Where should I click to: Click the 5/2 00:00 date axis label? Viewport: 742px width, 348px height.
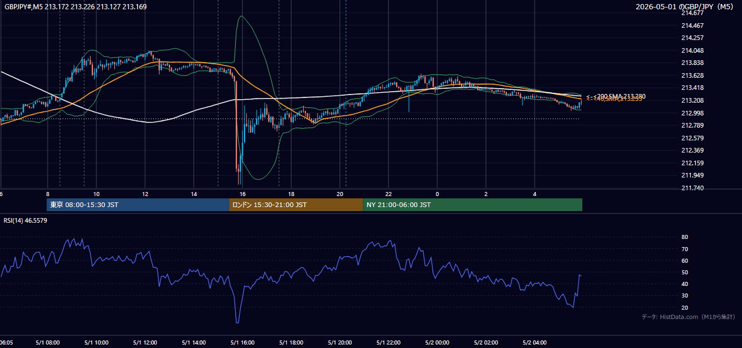pos(438,343)
